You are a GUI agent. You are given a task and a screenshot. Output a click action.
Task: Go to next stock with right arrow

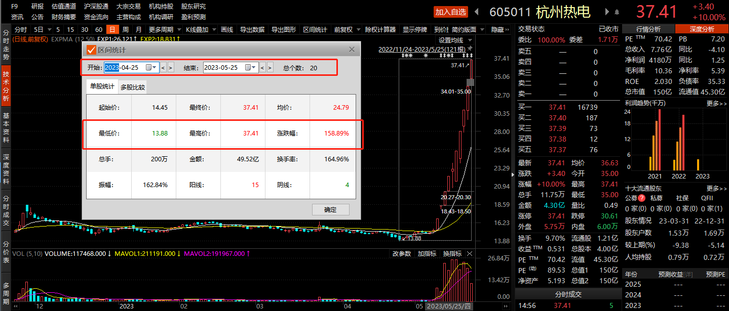click(x=607, y=12)
